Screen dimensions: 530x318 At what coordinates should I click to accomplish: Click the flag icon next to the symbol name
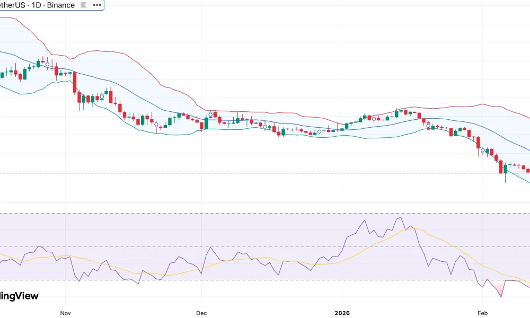(x=83, y=5)
